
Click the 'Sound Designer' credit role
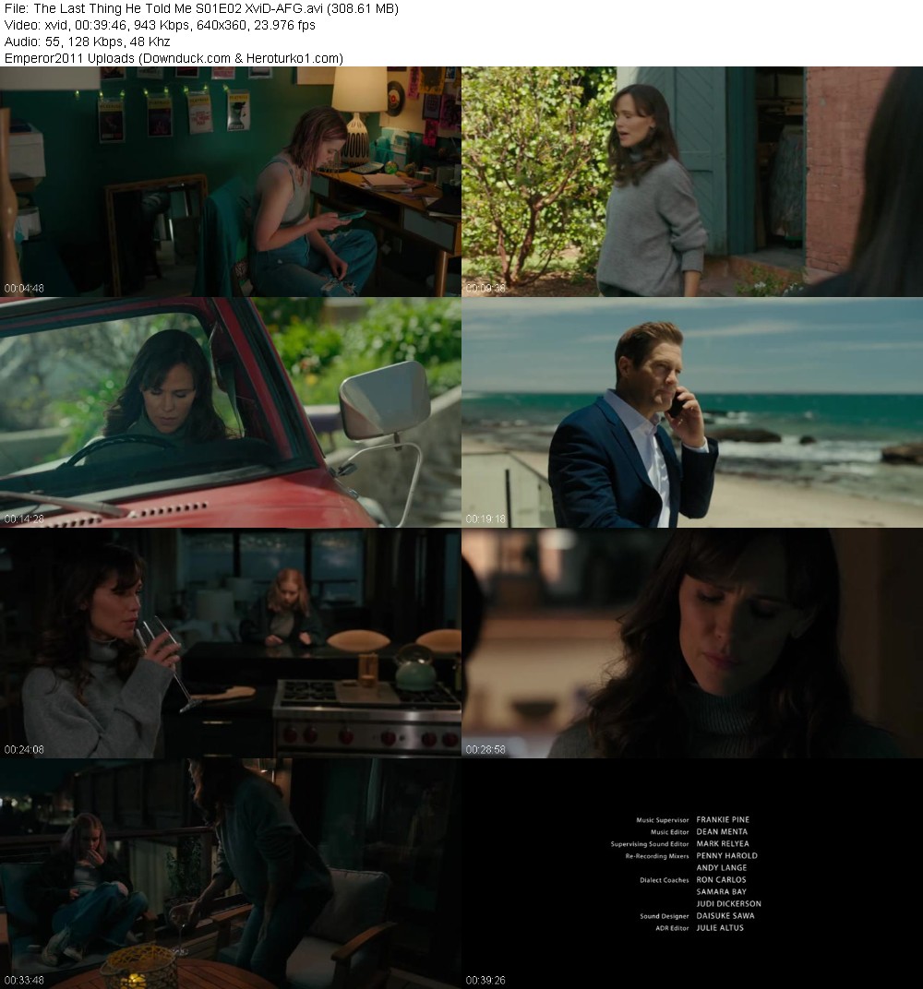(665, 916)
